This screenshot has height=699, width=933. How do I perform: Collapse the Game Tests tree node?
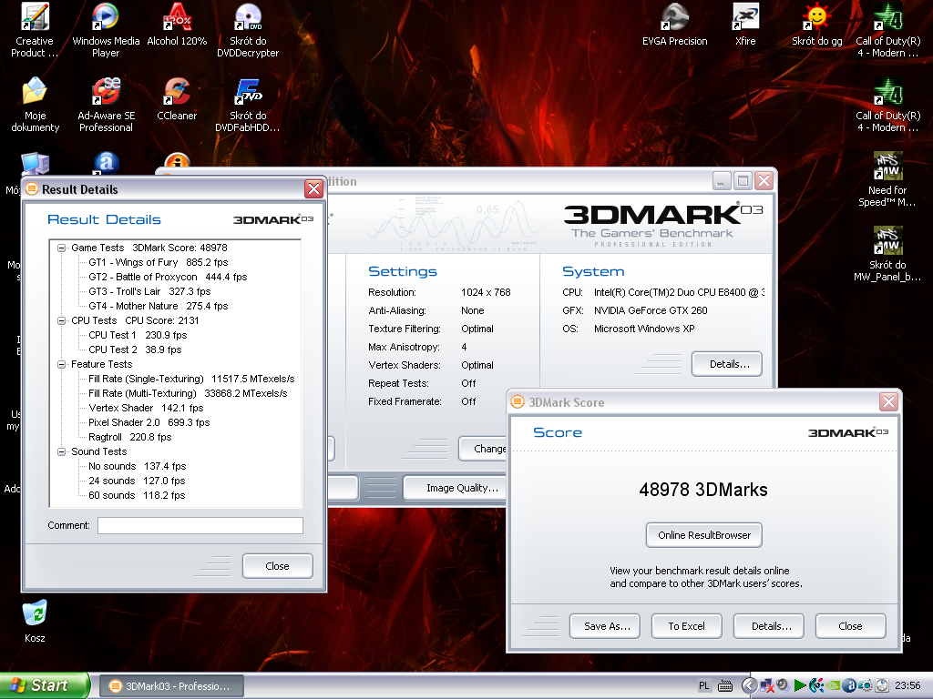61,248
